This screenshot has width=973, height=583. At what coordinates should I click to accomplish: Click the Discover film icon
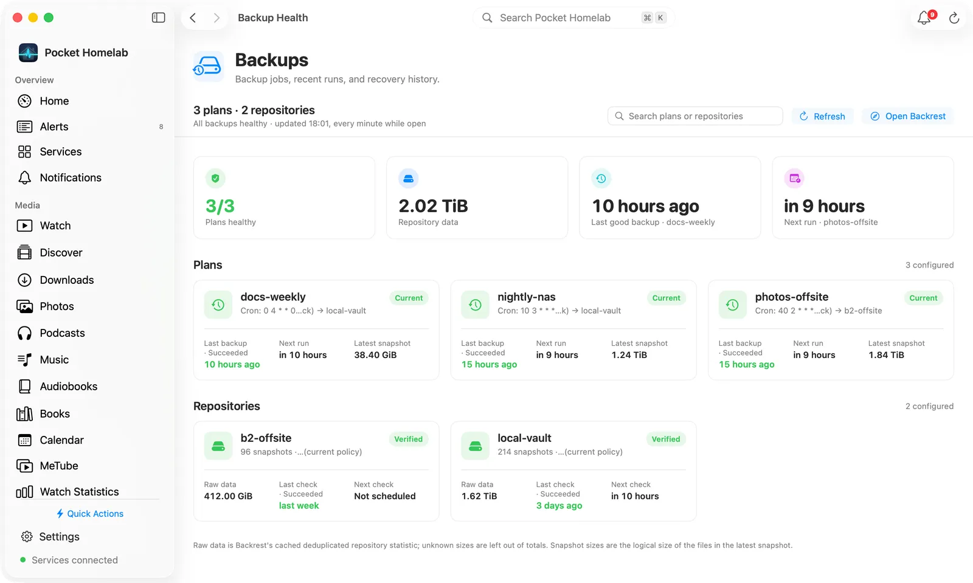(24, 252)
